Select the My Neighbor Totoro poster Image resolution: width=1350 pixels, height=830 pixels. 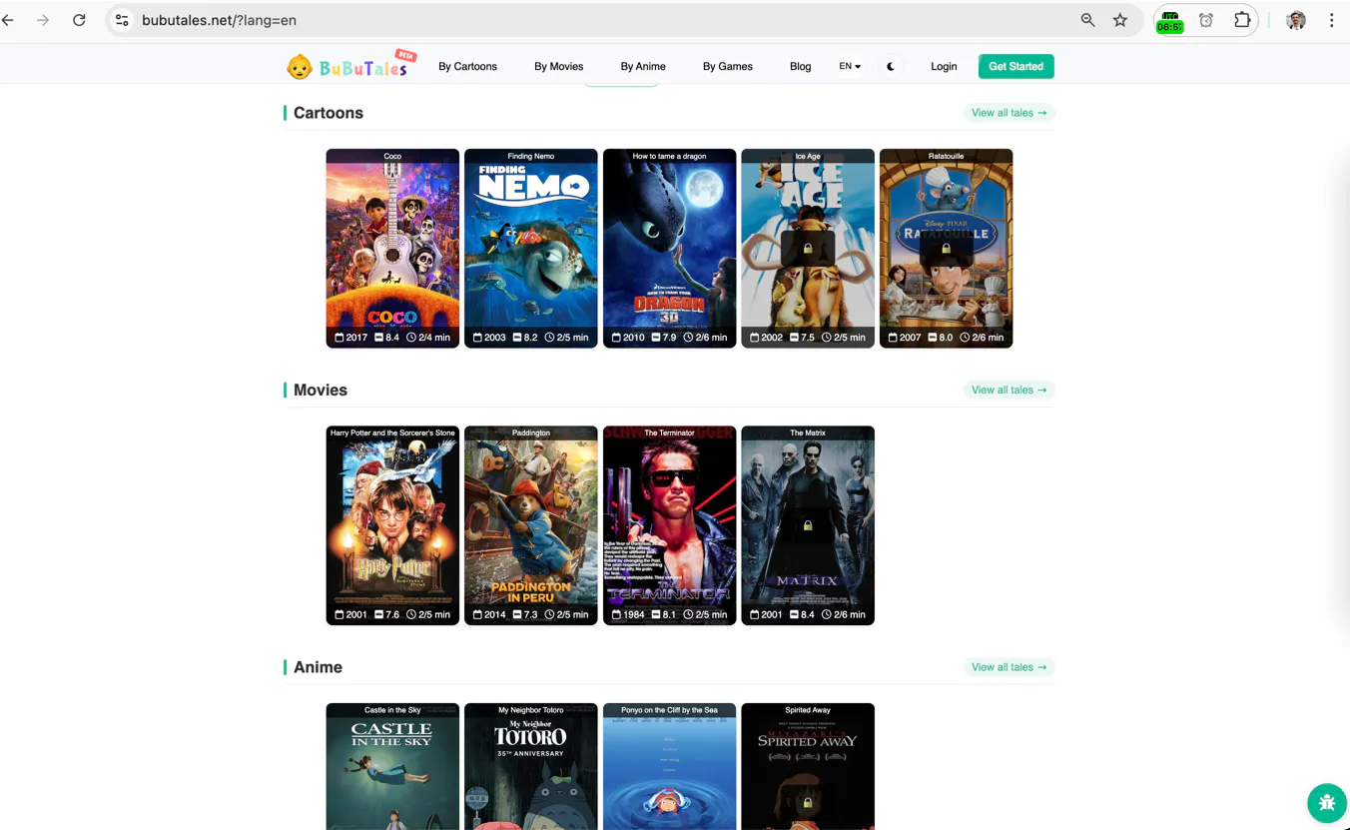[x=531, y=766]
